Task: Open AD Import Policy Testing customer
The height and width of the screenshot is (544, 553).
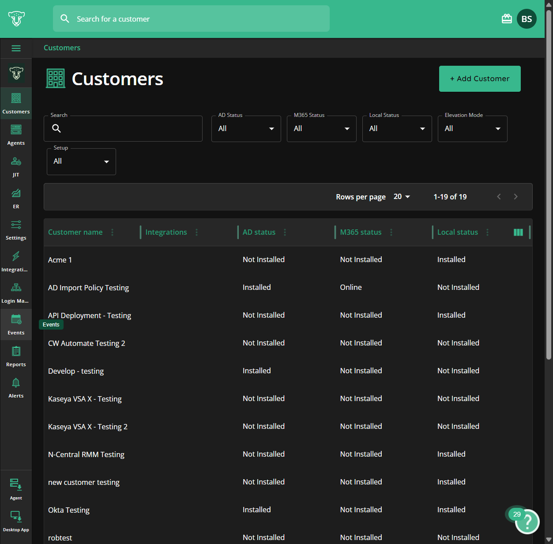Action: pyautogui.click(x=288, y=288)
